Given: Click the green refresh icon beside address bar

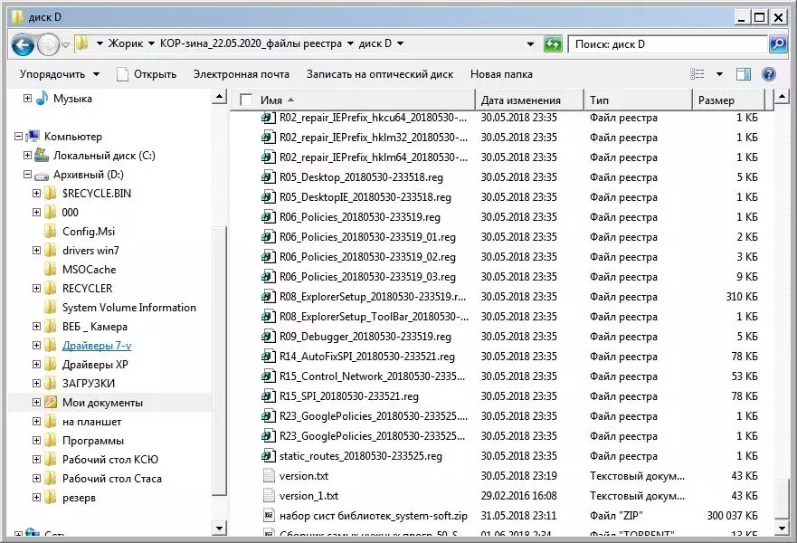Looking at the screenshot, I should click(x=553, y=44).
